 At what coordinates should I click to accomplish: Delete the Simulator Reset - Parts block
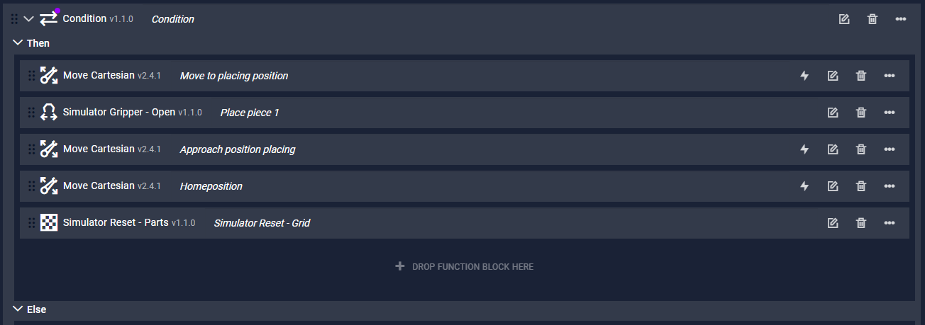861,223
